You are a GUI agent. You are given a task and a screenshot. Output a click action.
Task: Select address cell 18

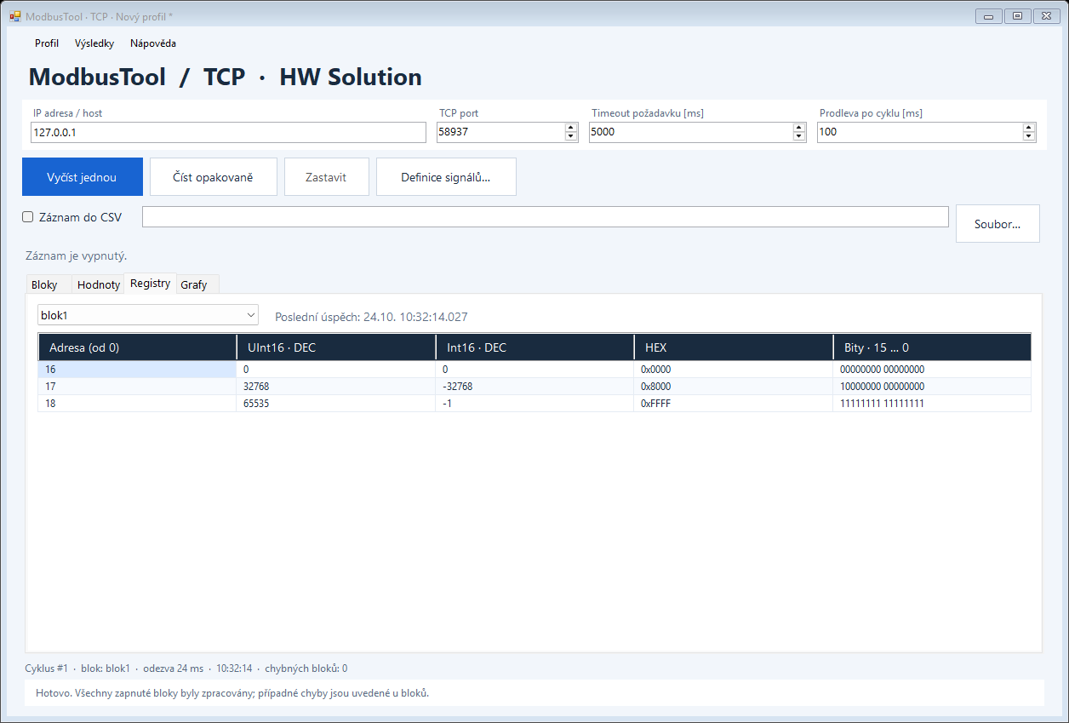pos(137,404)
